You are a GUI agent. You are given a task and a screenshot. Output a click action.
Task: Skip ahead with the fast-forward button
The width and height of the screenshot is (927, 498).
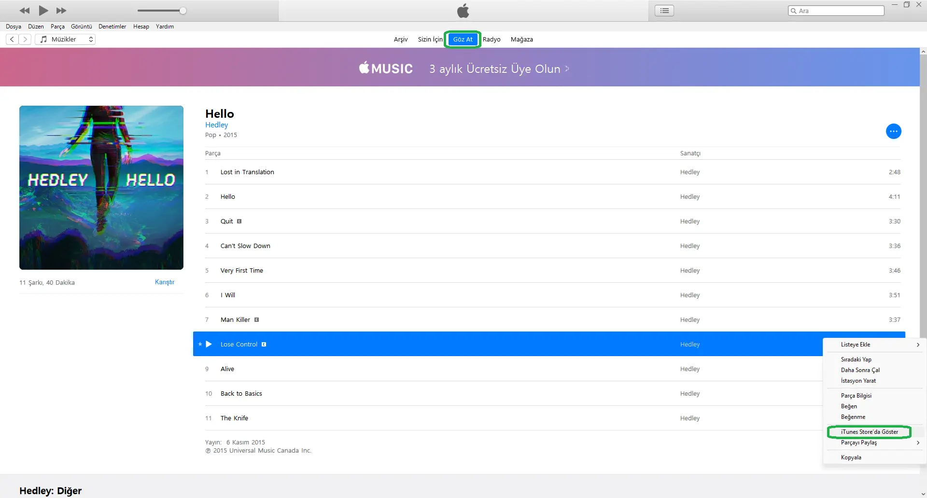61,11
